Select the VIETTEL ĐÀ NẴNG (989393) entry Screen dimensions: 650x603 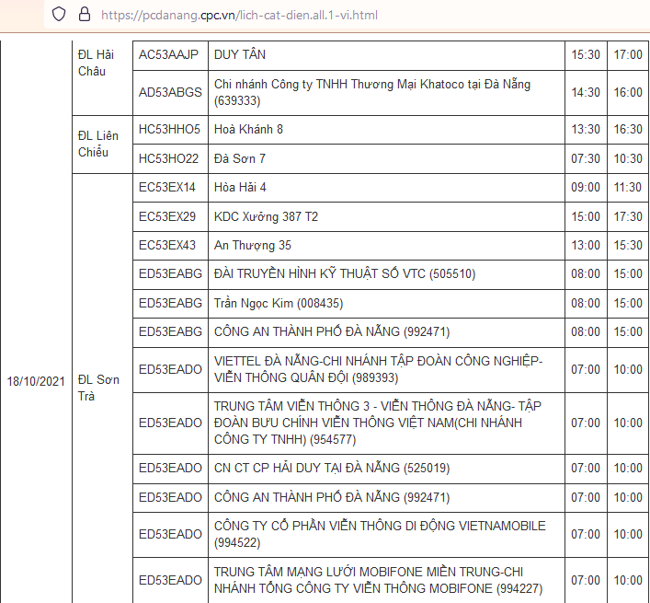[x=378, y=369]
